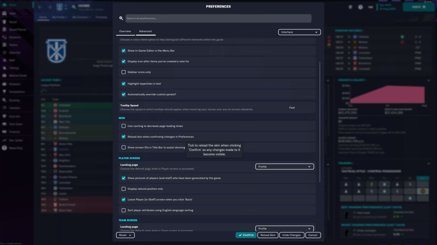437x245 pixels.
Task: Select the Squad icon in the background sidebar
Action: pos(4,21)
